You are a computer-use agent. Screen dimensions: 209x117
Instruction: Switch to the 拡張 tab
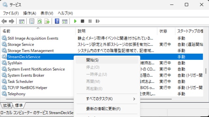coord(7,105)
